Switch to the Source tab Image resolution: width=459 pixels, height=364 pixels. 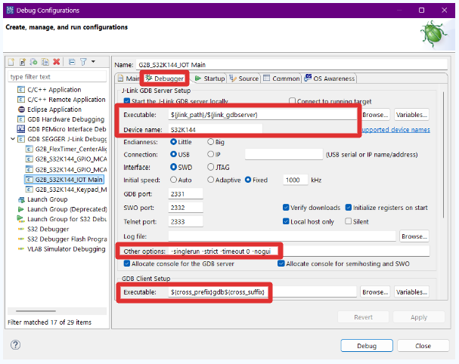pyautogui.click(x=244, y=79)
